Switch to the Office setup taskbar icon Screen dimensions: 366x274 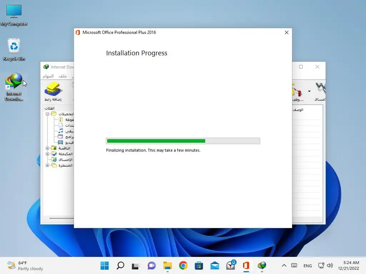click(246, 265)
